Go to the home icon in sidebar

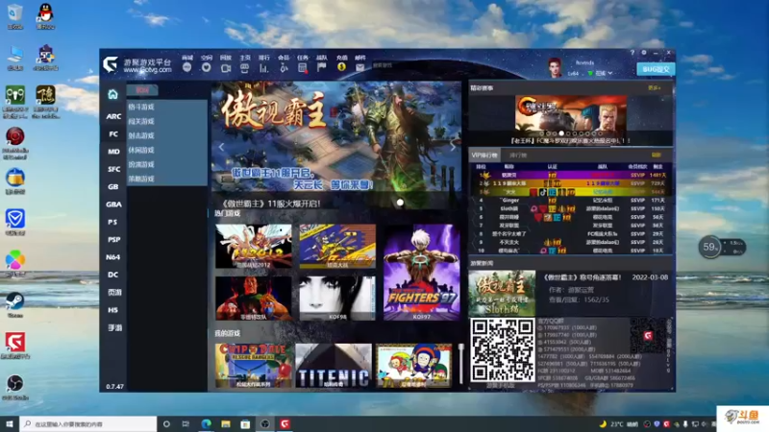coord(112,94)
